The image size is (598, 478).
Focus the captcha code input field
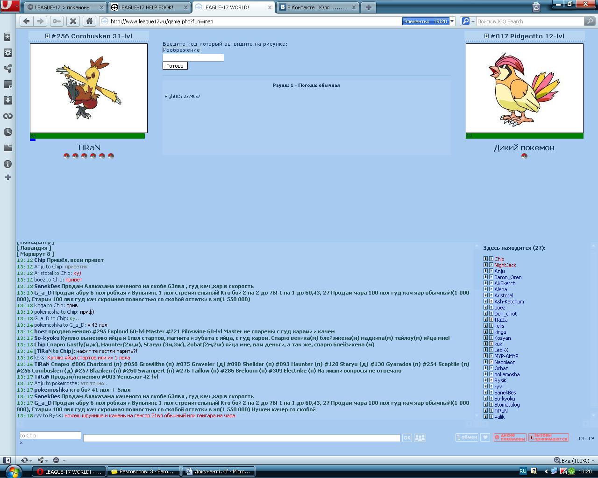click(x=193, y=57)
